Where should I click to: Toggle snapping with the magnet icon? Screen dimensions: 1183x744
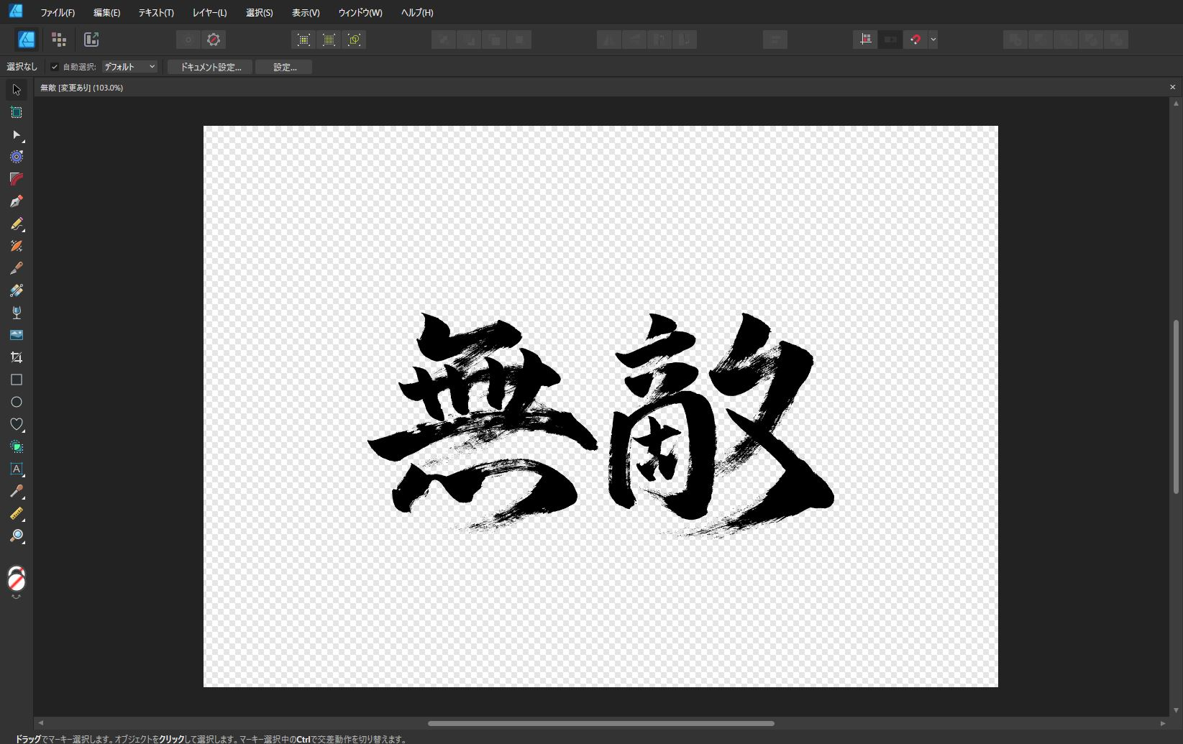point(915,40)
